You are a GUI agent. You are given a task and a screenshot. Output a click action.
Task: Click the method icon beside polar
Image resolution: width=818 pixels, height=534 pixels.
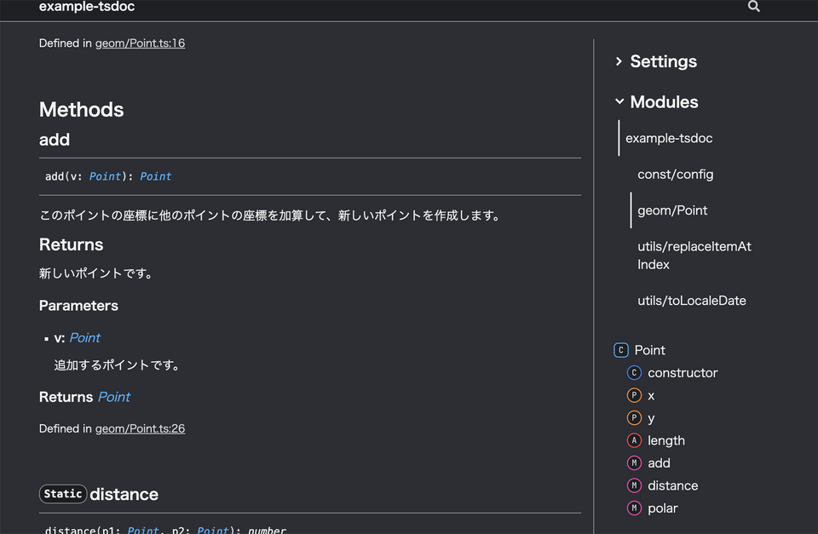tap(634, 508)
